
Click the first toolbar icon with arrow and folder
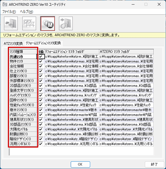coord(11,24)
